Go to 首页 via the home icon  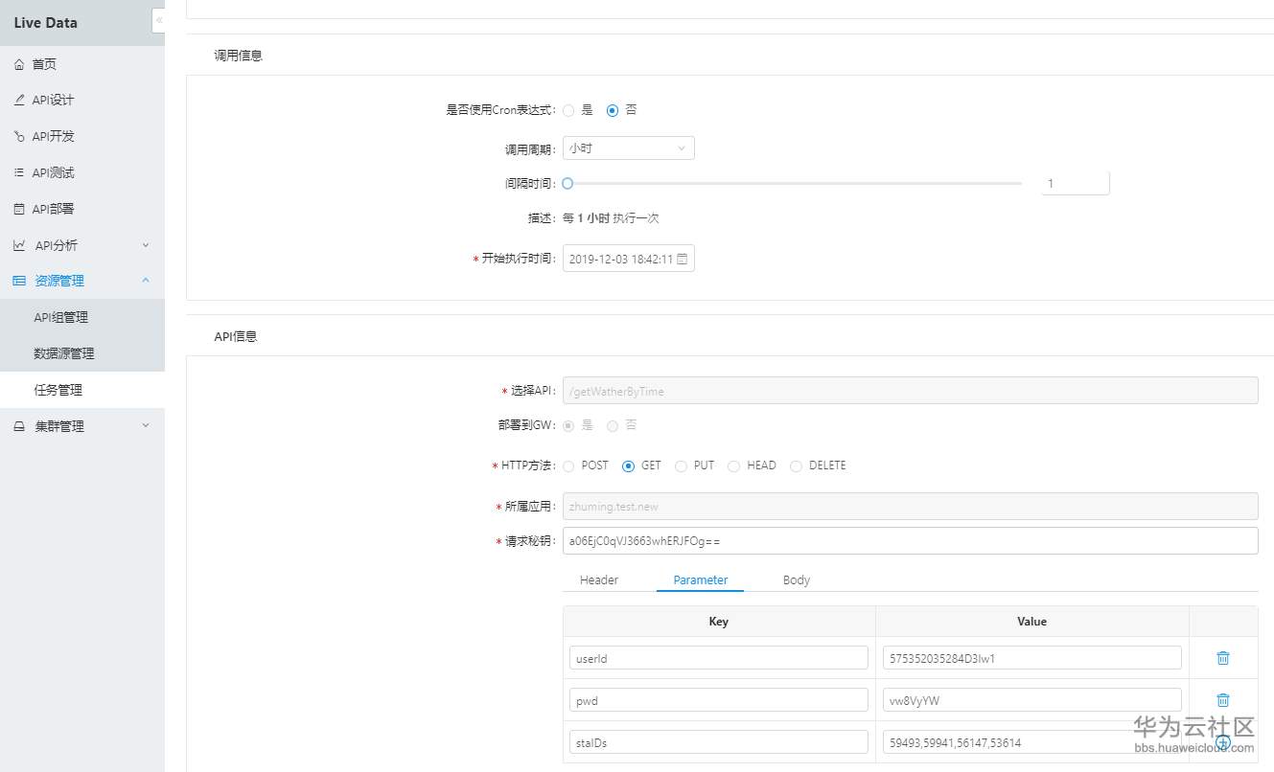19,64
